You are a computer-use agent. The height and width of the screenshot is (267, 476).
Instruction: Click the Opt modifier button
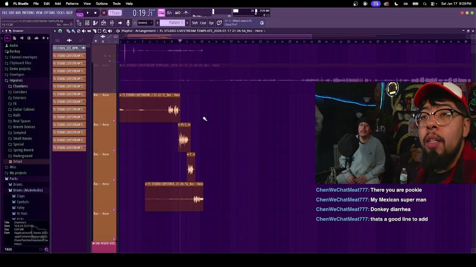pyautogui.click(x=211, y=23)
